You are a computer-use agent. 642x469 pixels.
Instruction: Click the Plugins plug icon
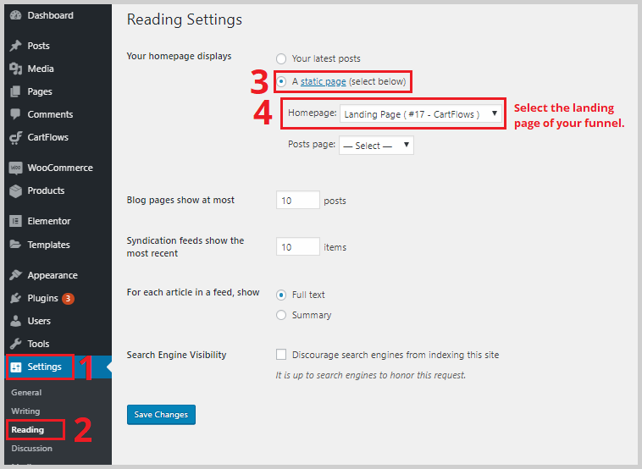(15, 298)
